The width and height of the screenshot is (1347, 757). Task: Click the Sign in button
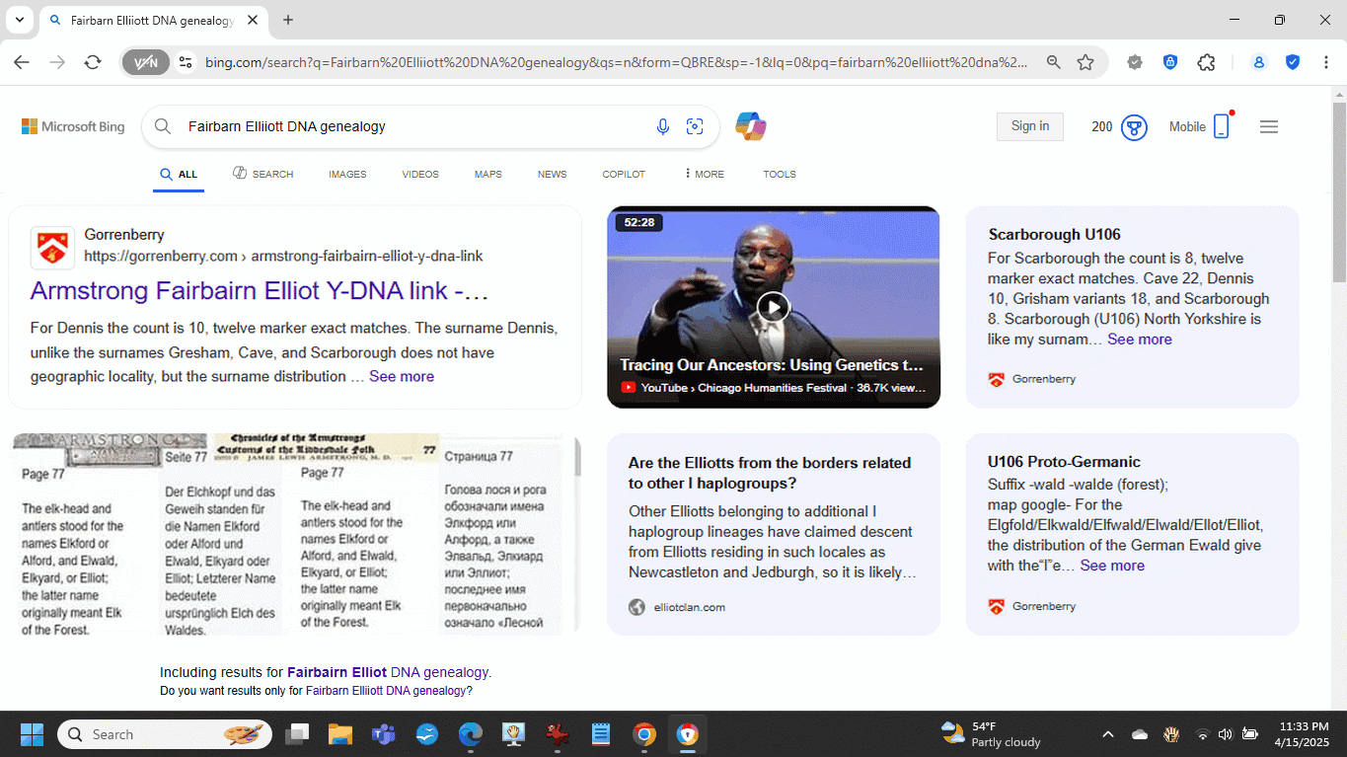click(x=1029, y=126)
